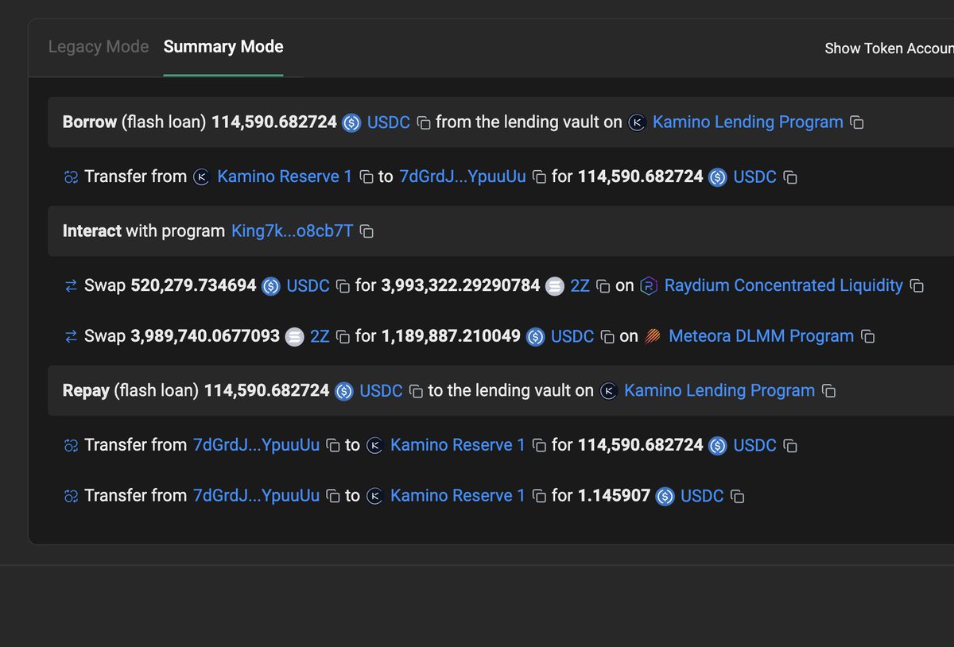Open Kamino Reserve 1 link in first transfer
The height and width of the screenshot is (647, 954).
click(285, 176)
